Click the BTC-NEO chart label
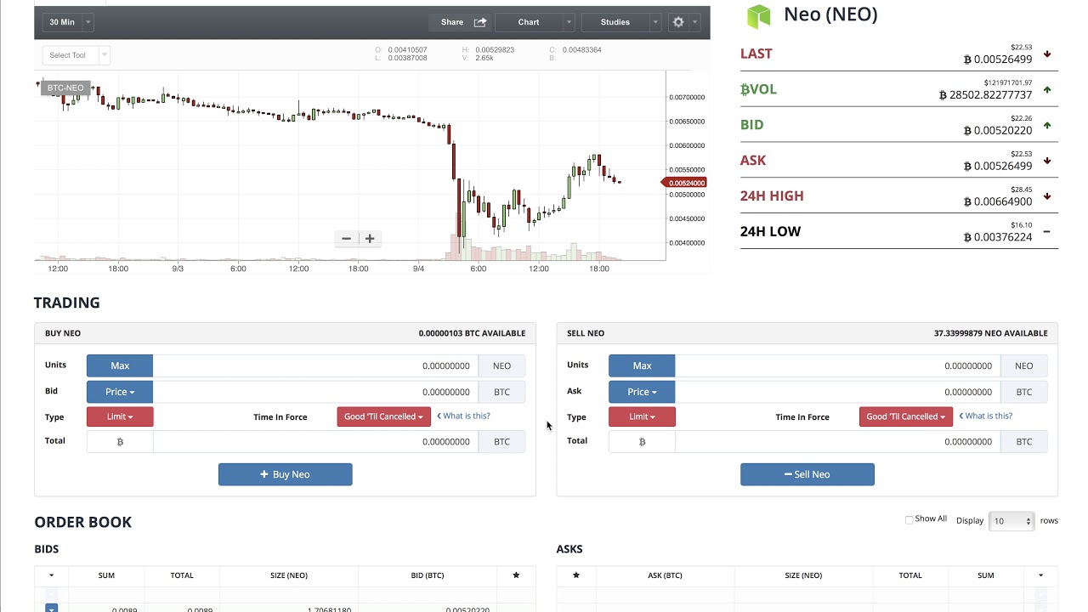 (x=65, y=88)
